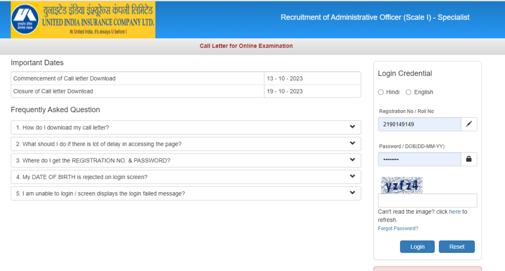Click the 'Important Dates' heading

(37, 62)
